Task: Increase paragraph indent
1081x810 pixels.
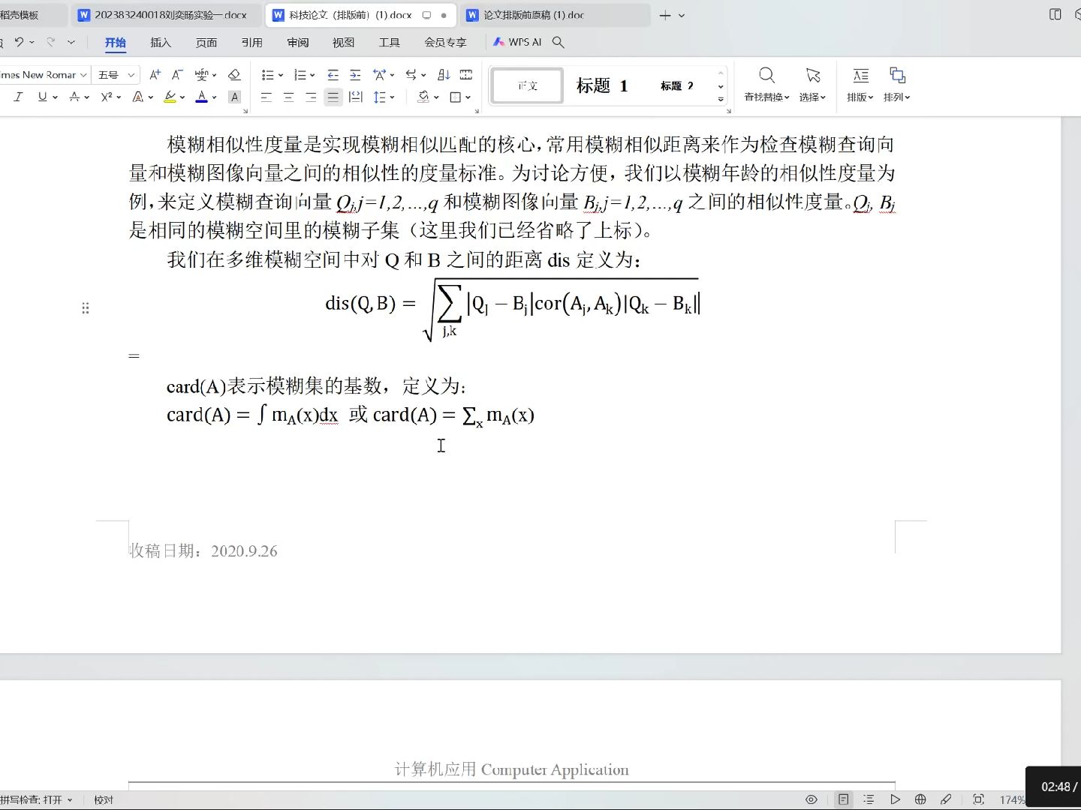Action: 355,75
